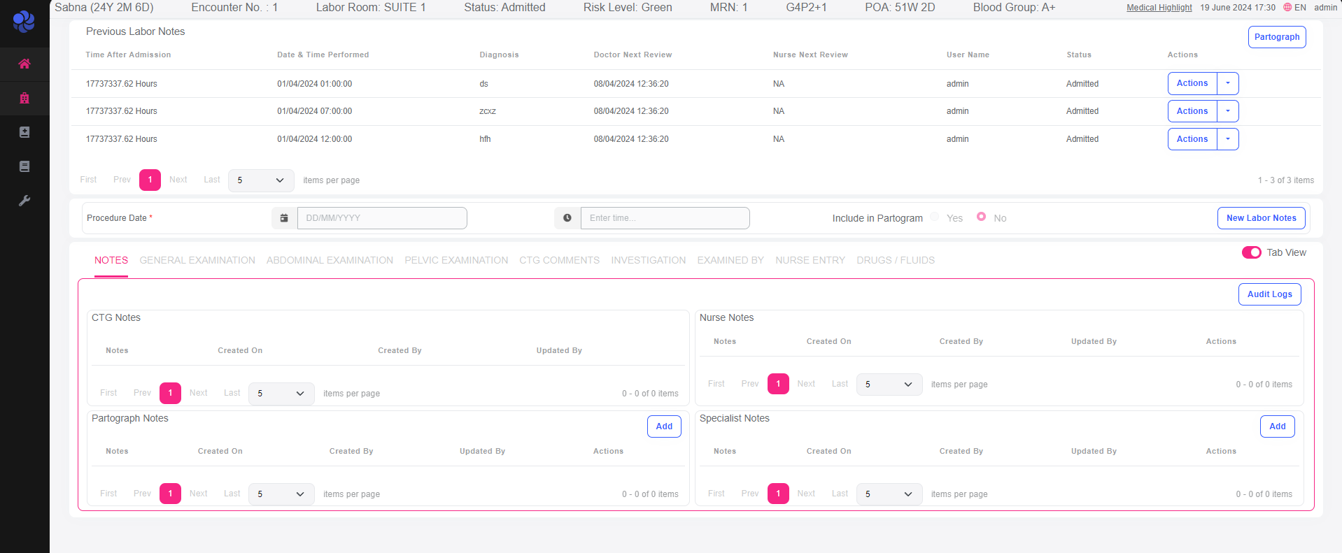Click the home icon in sidebar
1342x553 pixels.
(24, 64)
